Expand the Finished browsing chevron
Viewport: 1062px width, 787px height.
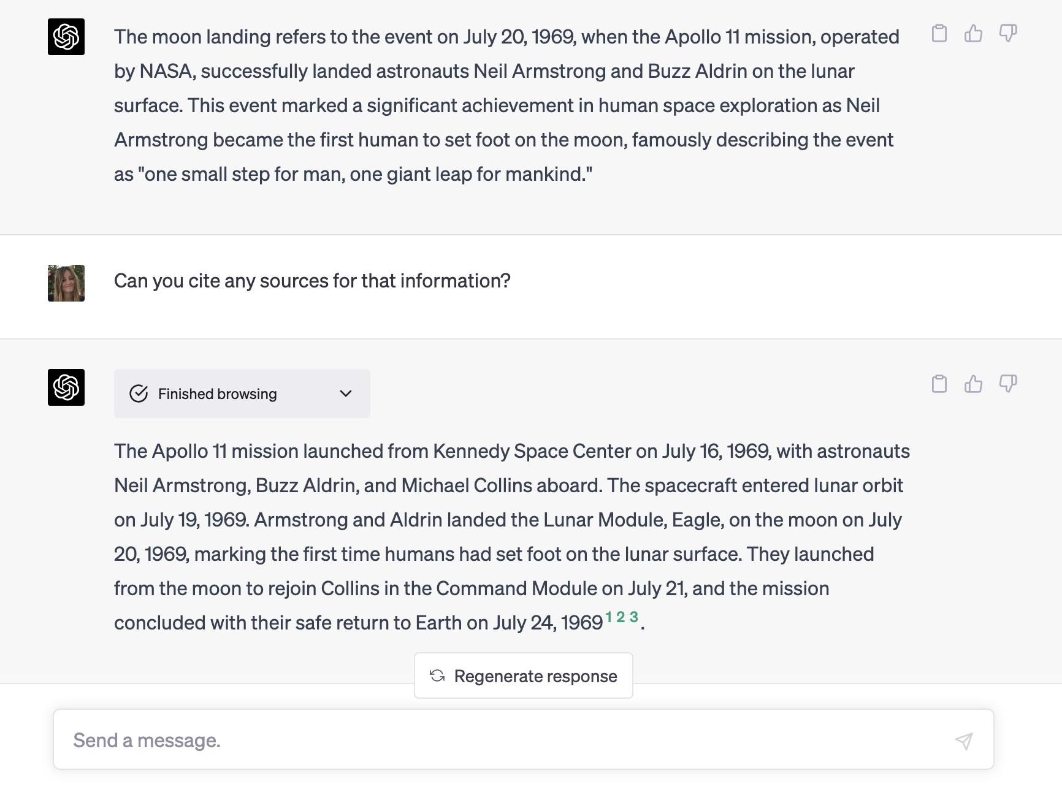(x=346, y=393)
